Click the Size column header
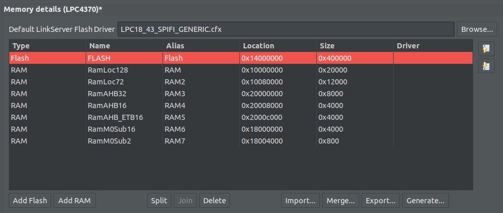The height and width of the screenshot is (213, 503). [x=327, y=46]
